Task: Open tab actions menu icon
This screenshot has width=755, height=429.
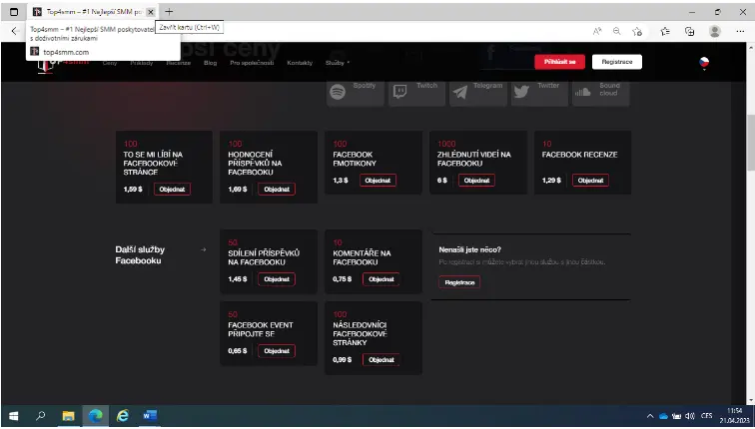Action: click(x=14, y=12)
